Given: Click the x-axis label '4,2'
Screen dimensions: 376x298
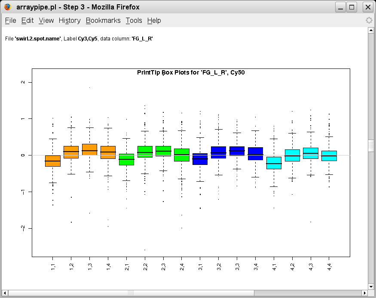Looking at the screenshot, I should pos(292,267).
